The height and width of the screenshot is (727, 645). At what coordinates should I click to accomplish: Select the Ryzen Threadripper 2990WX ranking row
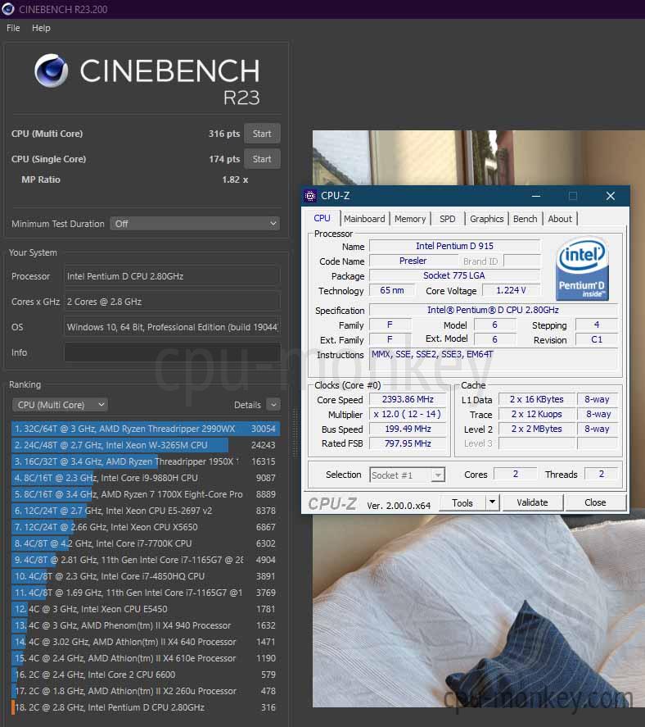pyautogui.click(x=146, y=429)
